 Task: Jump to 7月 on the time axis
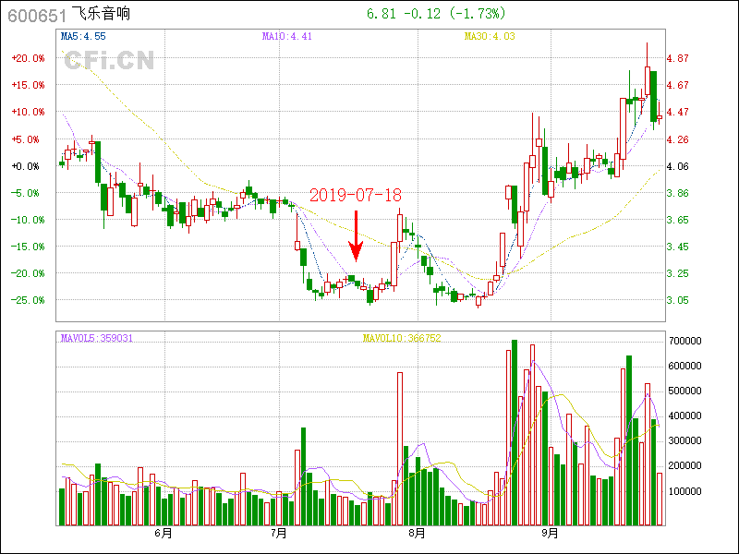[279, 534]
